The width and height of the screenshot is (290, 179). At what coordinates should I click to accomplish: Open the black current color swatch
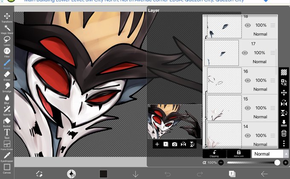[103, 174]
